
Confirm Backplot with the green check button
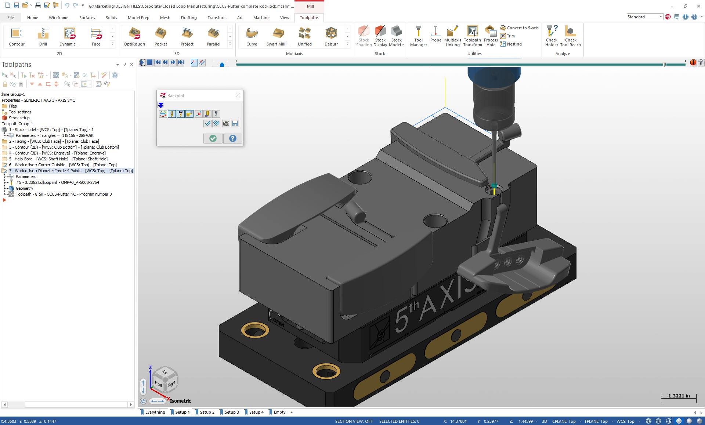(x=213, y=138)
